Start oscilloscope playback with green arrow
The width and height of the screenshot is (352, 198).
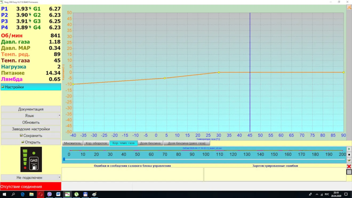point(349,149)
